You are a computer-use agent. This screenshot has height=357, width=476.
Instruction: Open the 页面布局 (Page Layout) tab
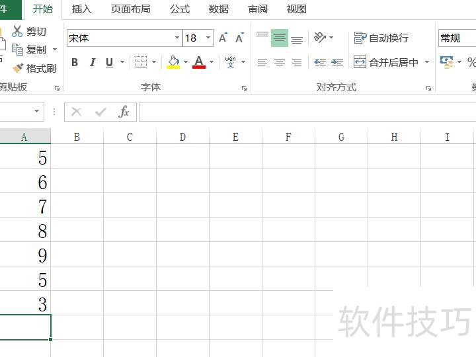[x=130, y=9]
